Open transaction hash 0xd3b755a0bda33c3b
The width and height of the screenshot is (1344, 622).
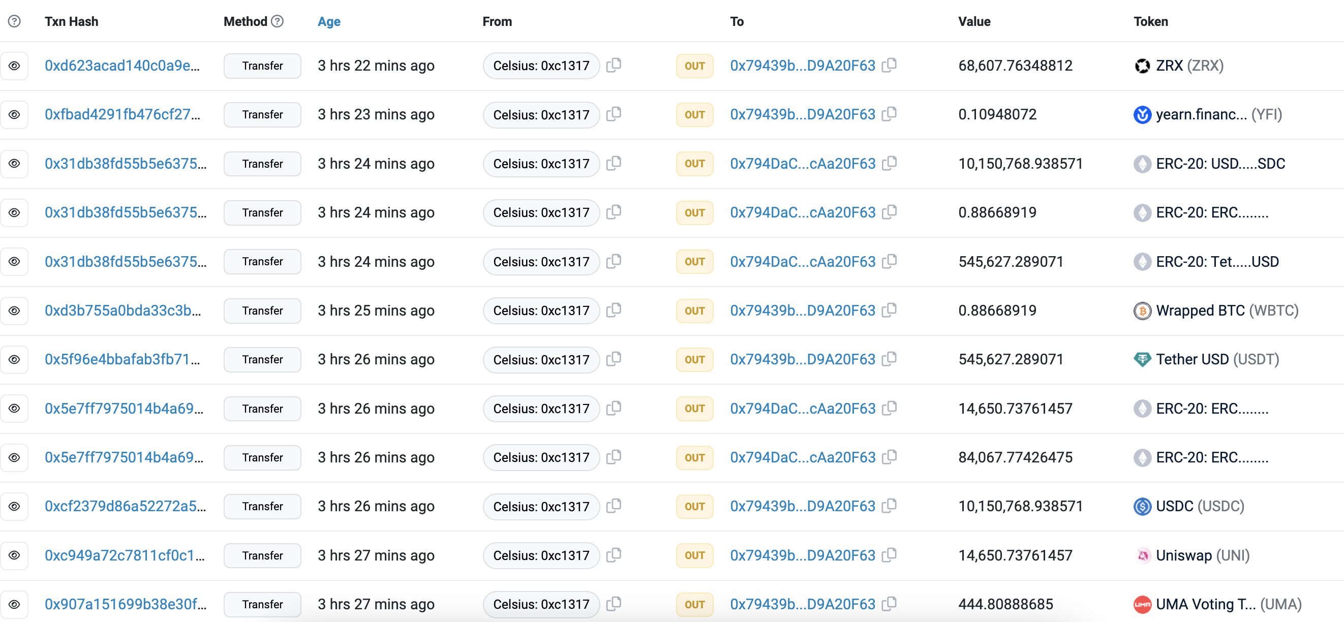point(123,310)
